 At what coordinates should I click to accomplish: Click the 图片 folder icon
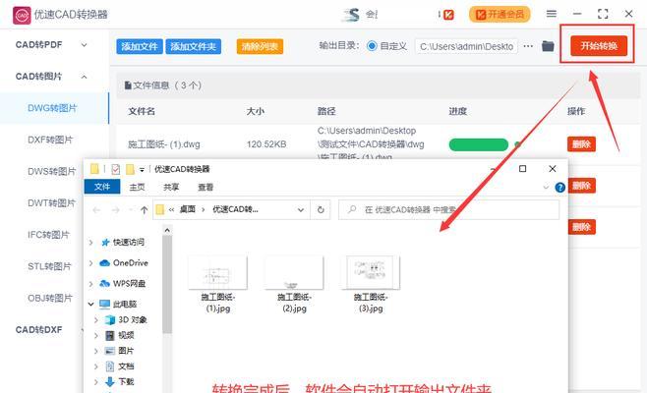(x=110, y=351)
